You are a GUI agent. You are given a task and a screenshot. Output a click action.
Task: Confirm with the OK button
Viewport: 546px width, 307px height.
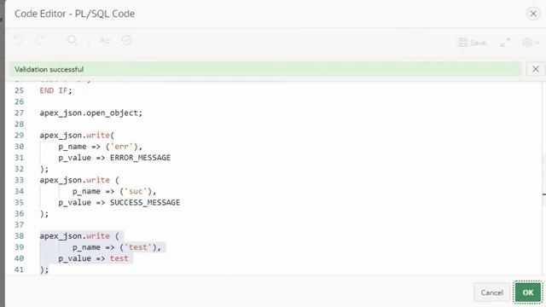click(x=528, y=293)
